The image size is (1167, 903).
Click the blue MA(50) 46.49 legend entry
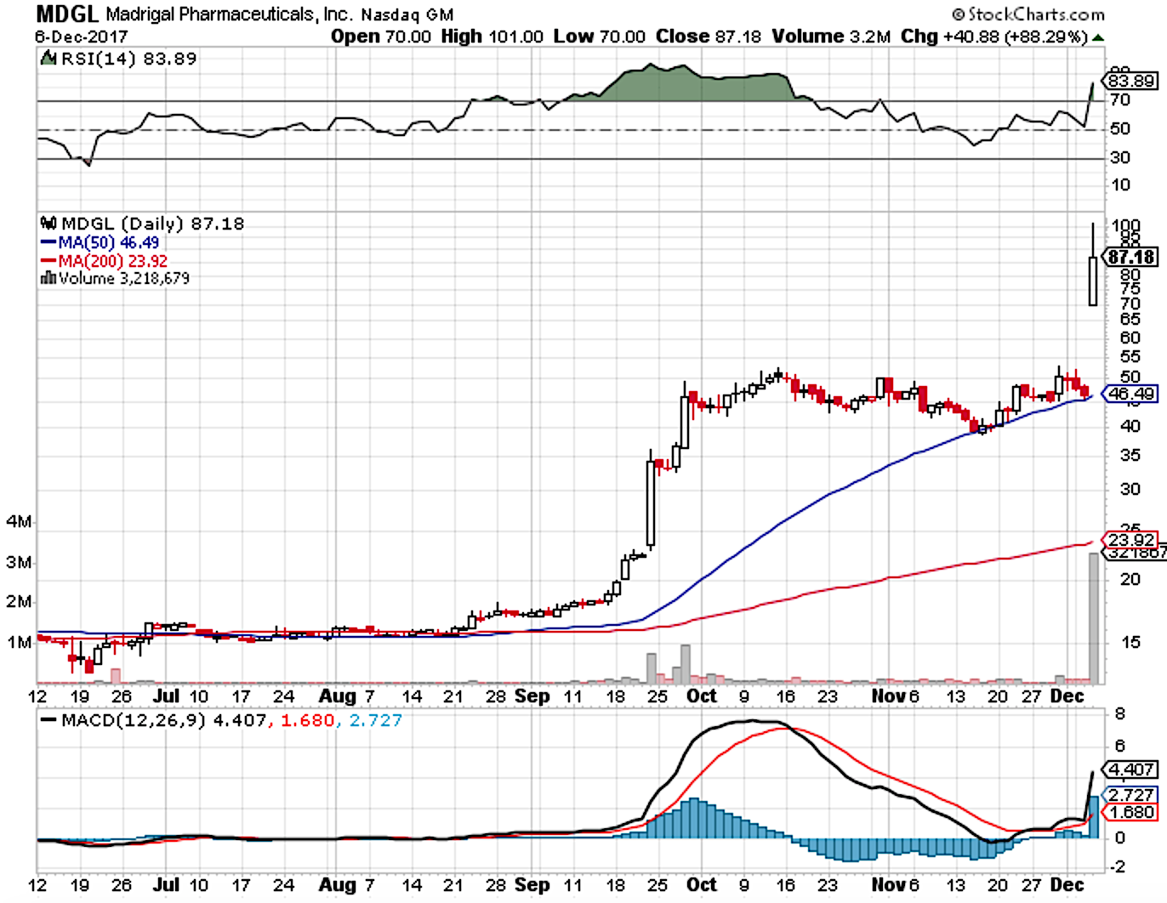point(100,242)
